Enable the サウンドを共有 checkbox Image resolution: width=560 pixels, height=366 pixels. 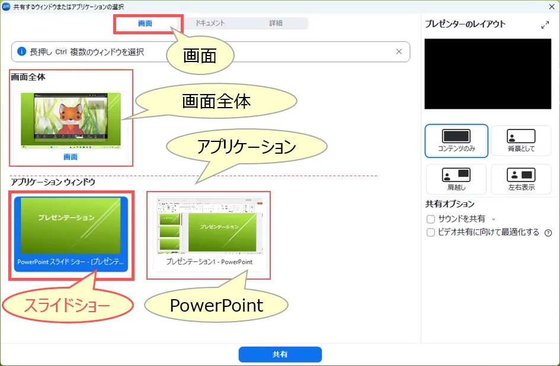(431, 219)
